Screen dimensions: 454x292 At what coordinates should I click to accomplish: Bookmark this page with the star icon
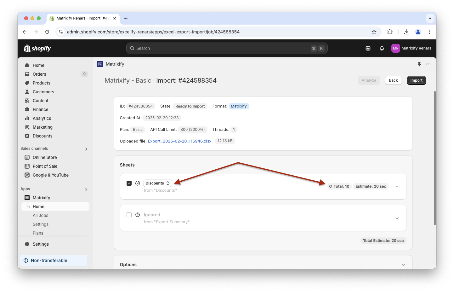click(374, 32)
